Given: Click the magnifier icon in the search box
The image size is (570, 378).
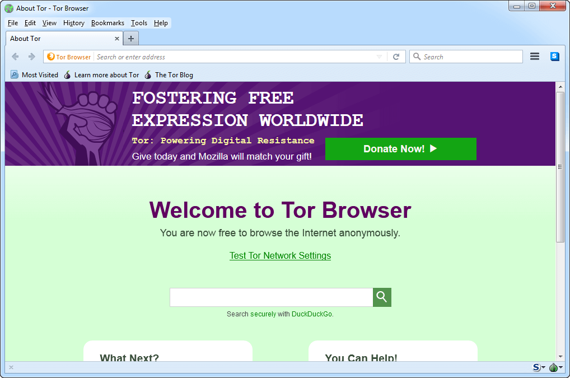Looking at the screenshot, I should (417, 57).
